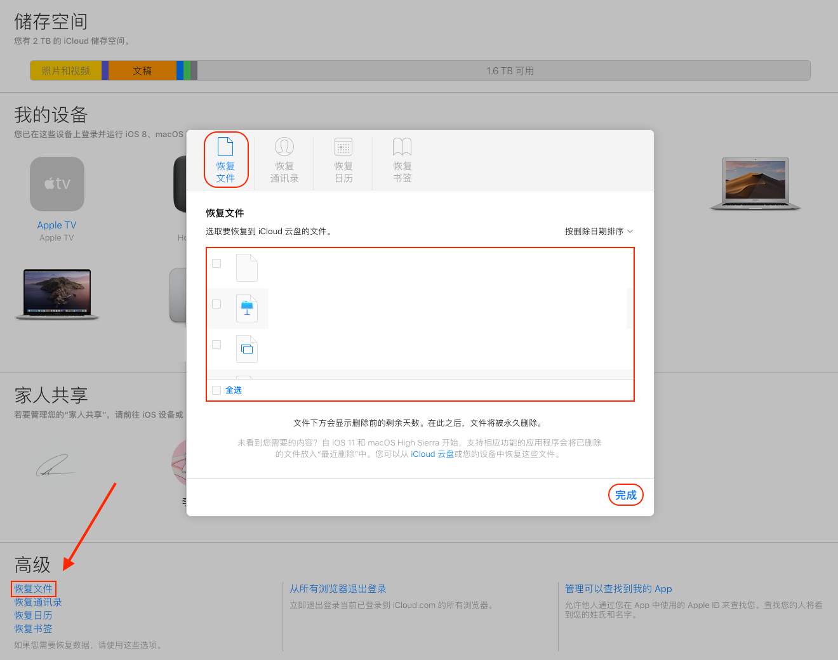This screenshot has height=660, width=838.
Task: Select the MacBook Air with Mojave wallpaper
Action: (755, 183)
